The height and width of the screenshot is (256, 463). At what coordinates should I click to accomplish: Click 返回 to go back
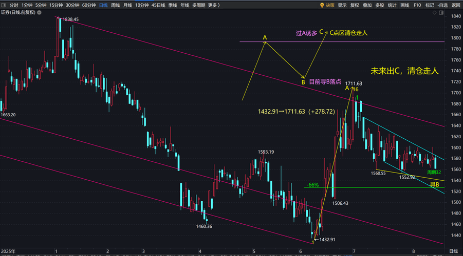point(456,5)
